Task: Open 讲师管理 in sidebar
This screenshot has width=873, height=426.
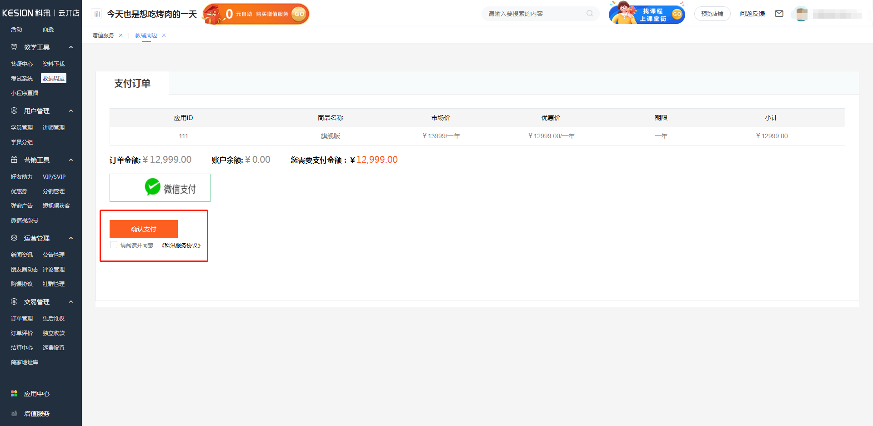Action: click(x=54, y=128)
